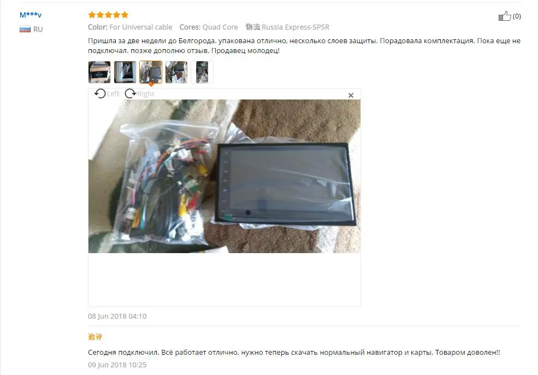Click the 追评 follow-up review label

point(95,337)
